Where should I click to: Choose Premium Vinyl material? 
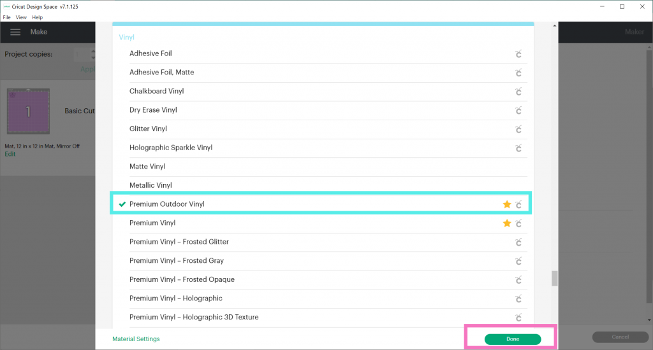152,223
